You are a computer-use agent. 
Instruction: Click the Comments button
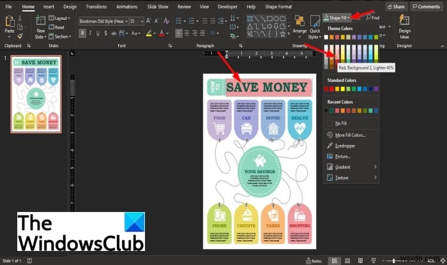[427, 6]
